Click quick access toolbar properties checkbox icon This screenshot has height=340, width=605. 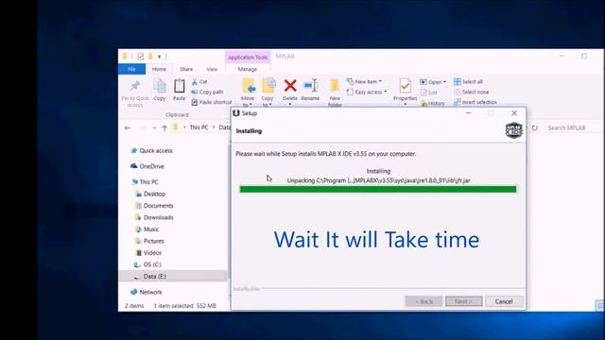[141, 57]
